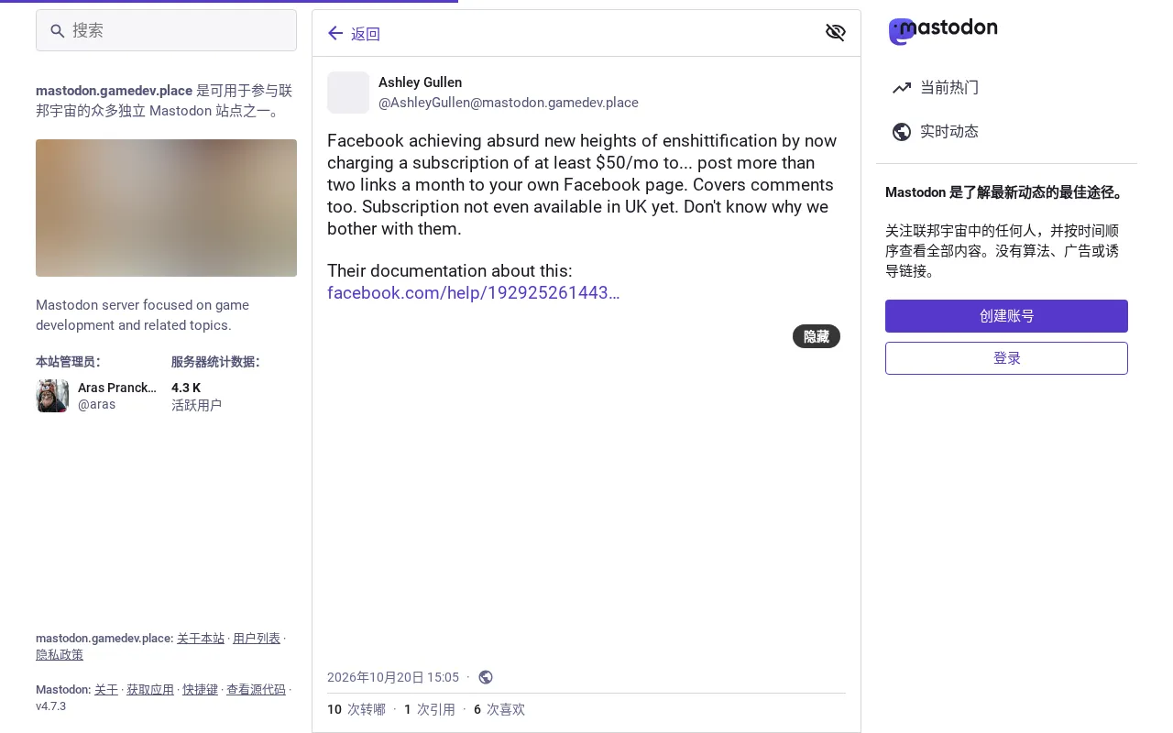
Task: View the 6 次喜欢 favourites
Action: 499,710
